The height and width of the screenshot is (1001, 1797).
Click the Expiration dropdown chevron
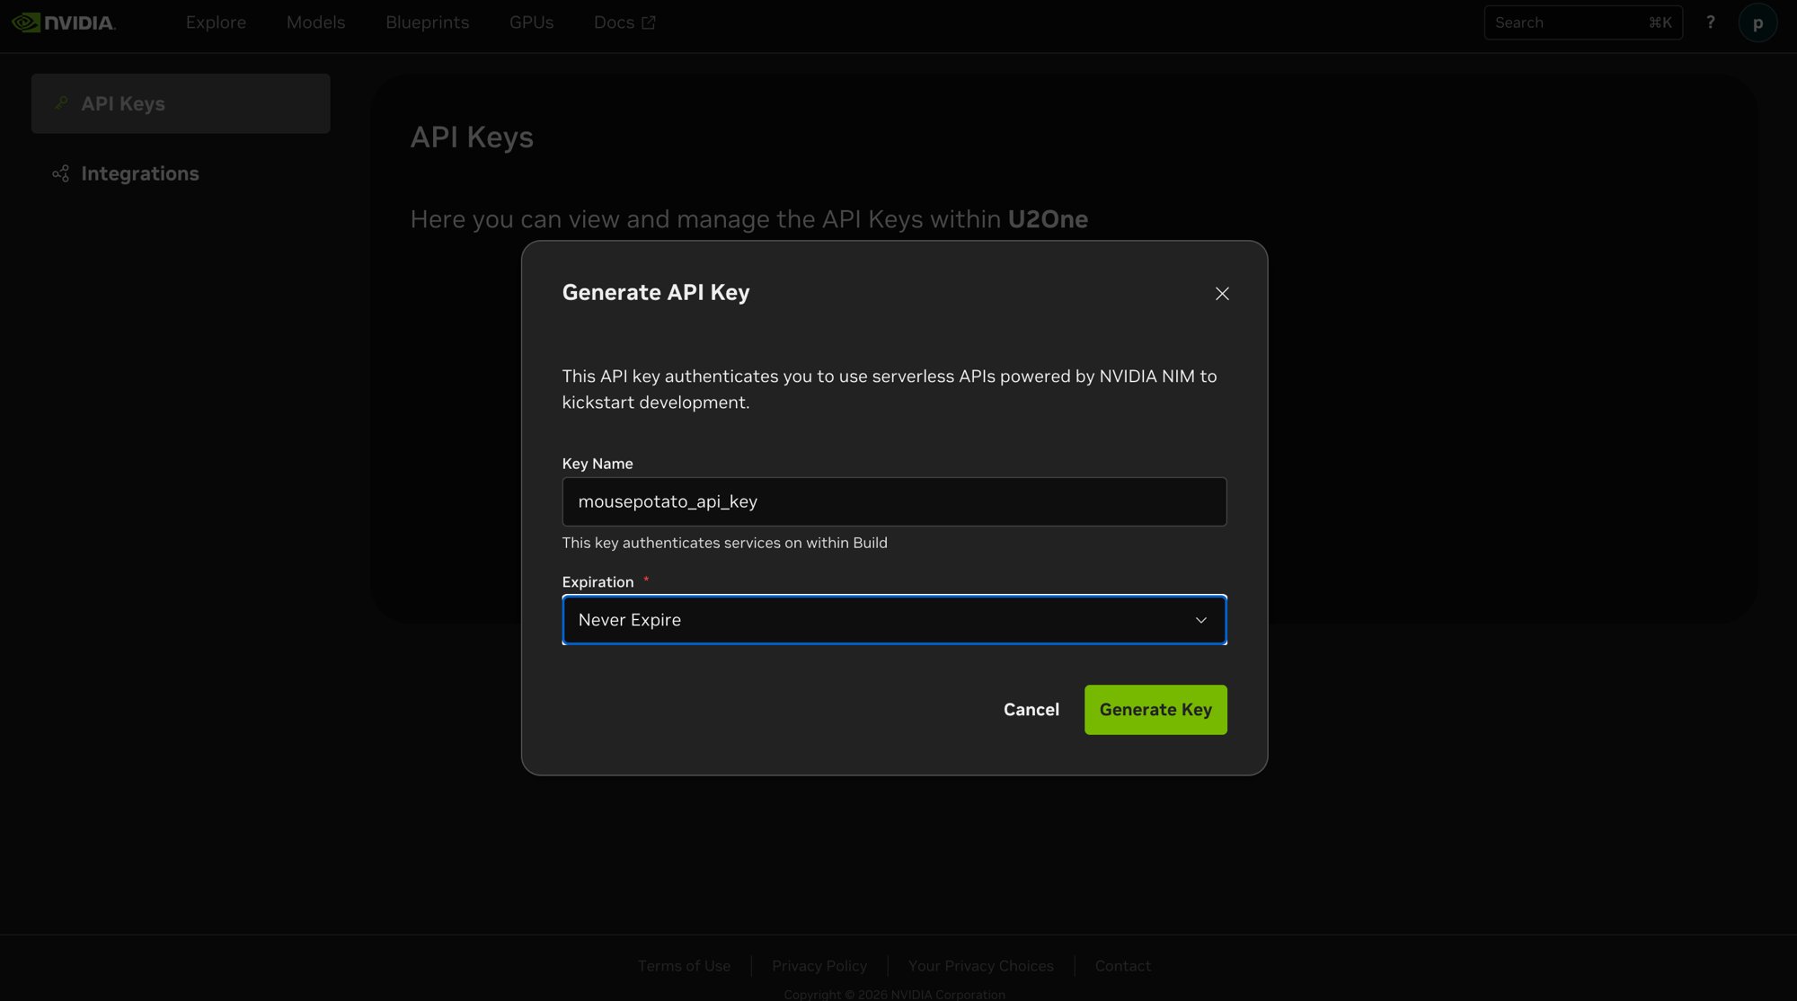1200,620
